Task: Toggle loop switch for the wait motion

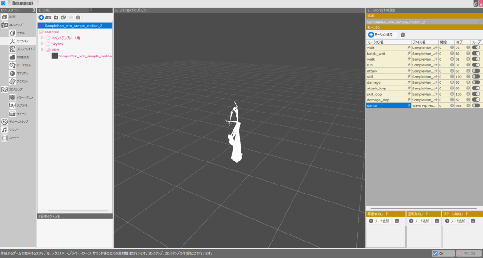Action: [475, 48]
